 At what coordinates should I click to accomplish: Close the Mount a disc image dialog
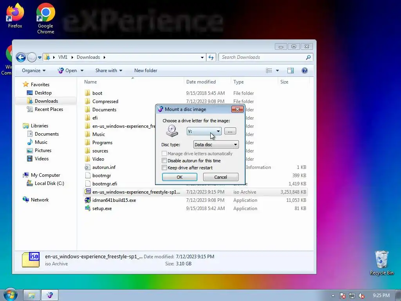pos(237,109)
